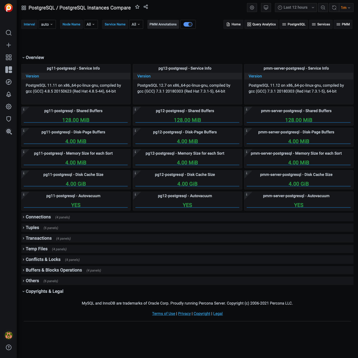
Task: Open Explore compass icon in sidebar
Action: pos(9,82)
